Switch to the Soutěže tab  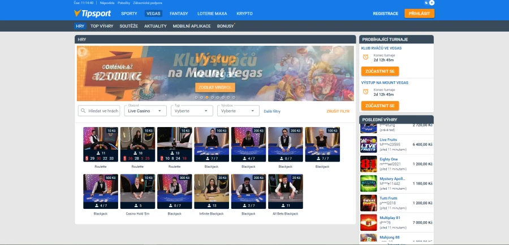coord(128,26)
